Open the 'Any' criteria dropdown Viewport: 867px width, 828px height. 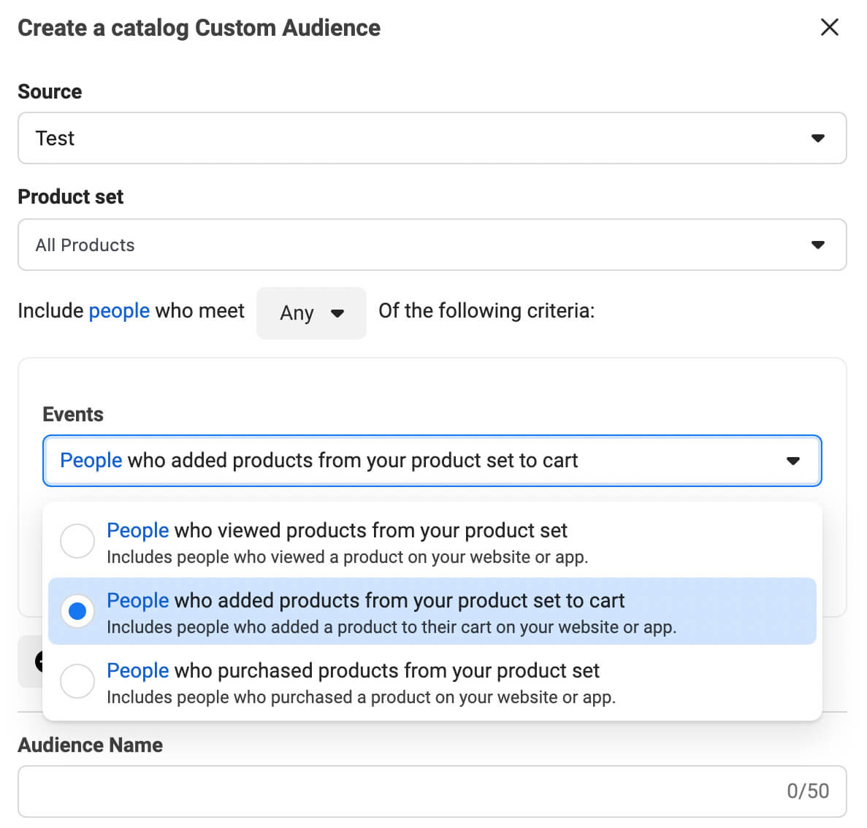(311, 313)
